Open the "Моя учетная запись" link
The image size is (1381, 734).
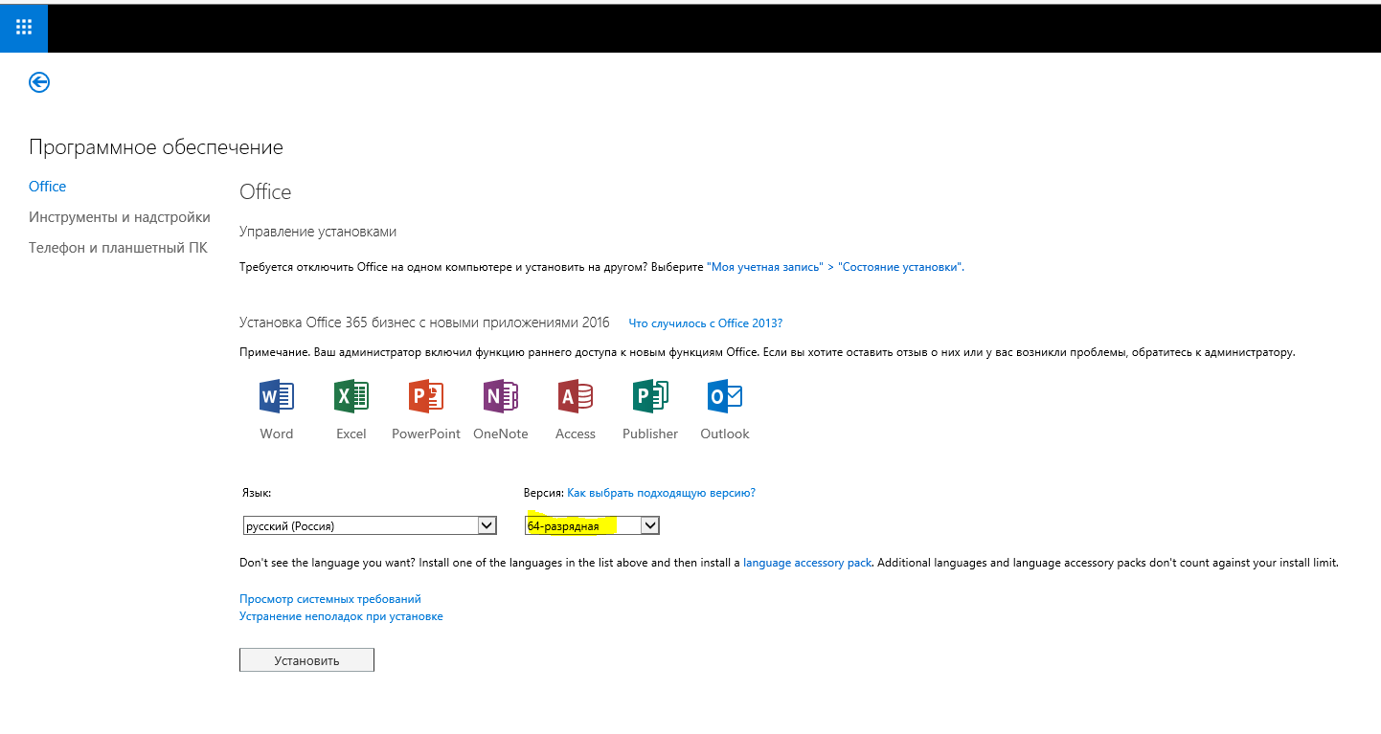[x=764, y=267]
